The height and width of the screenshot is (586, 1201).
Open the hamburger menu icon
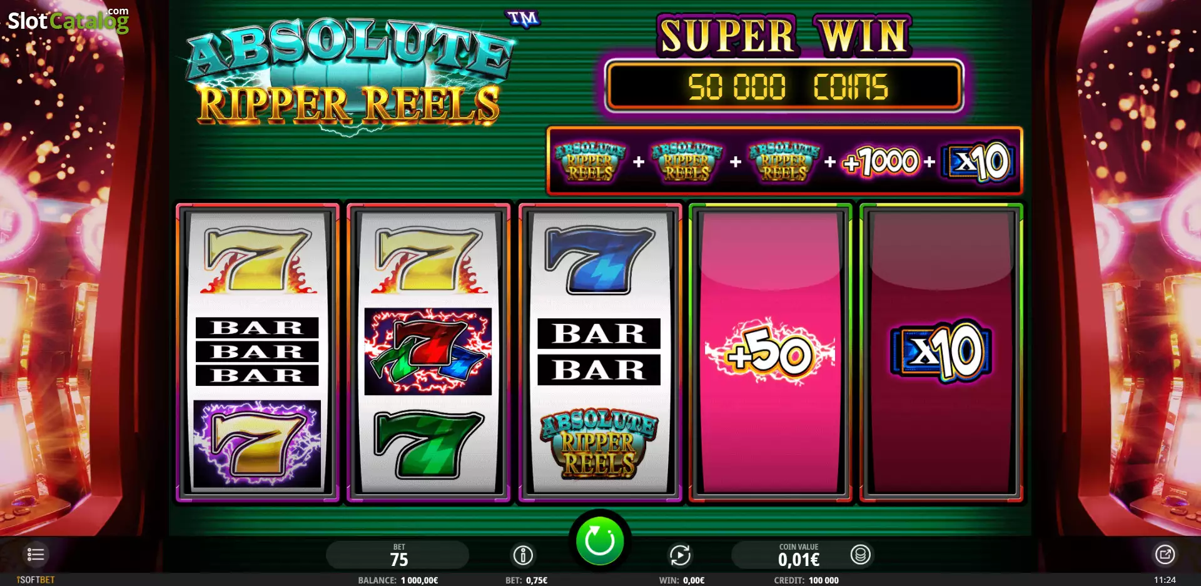click(x=36, y=554)
